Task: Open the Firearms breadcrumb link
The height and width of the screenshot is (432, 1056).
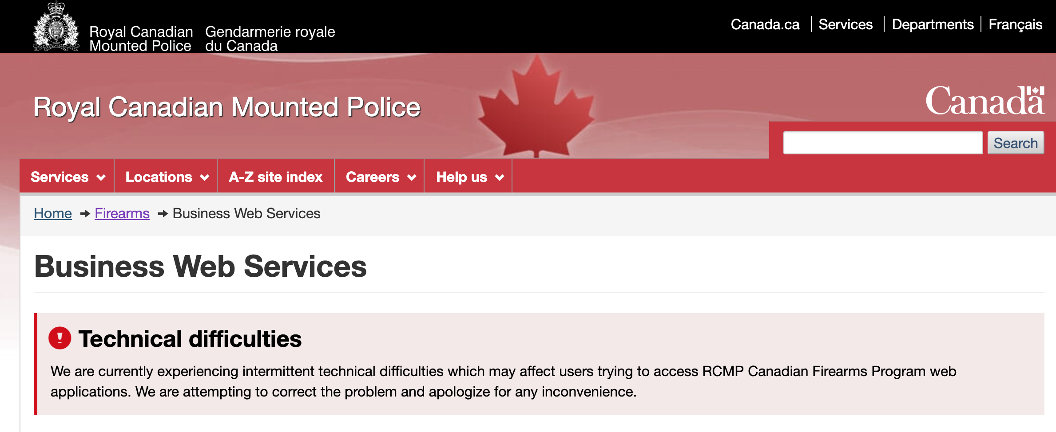Action: [122, 213]
